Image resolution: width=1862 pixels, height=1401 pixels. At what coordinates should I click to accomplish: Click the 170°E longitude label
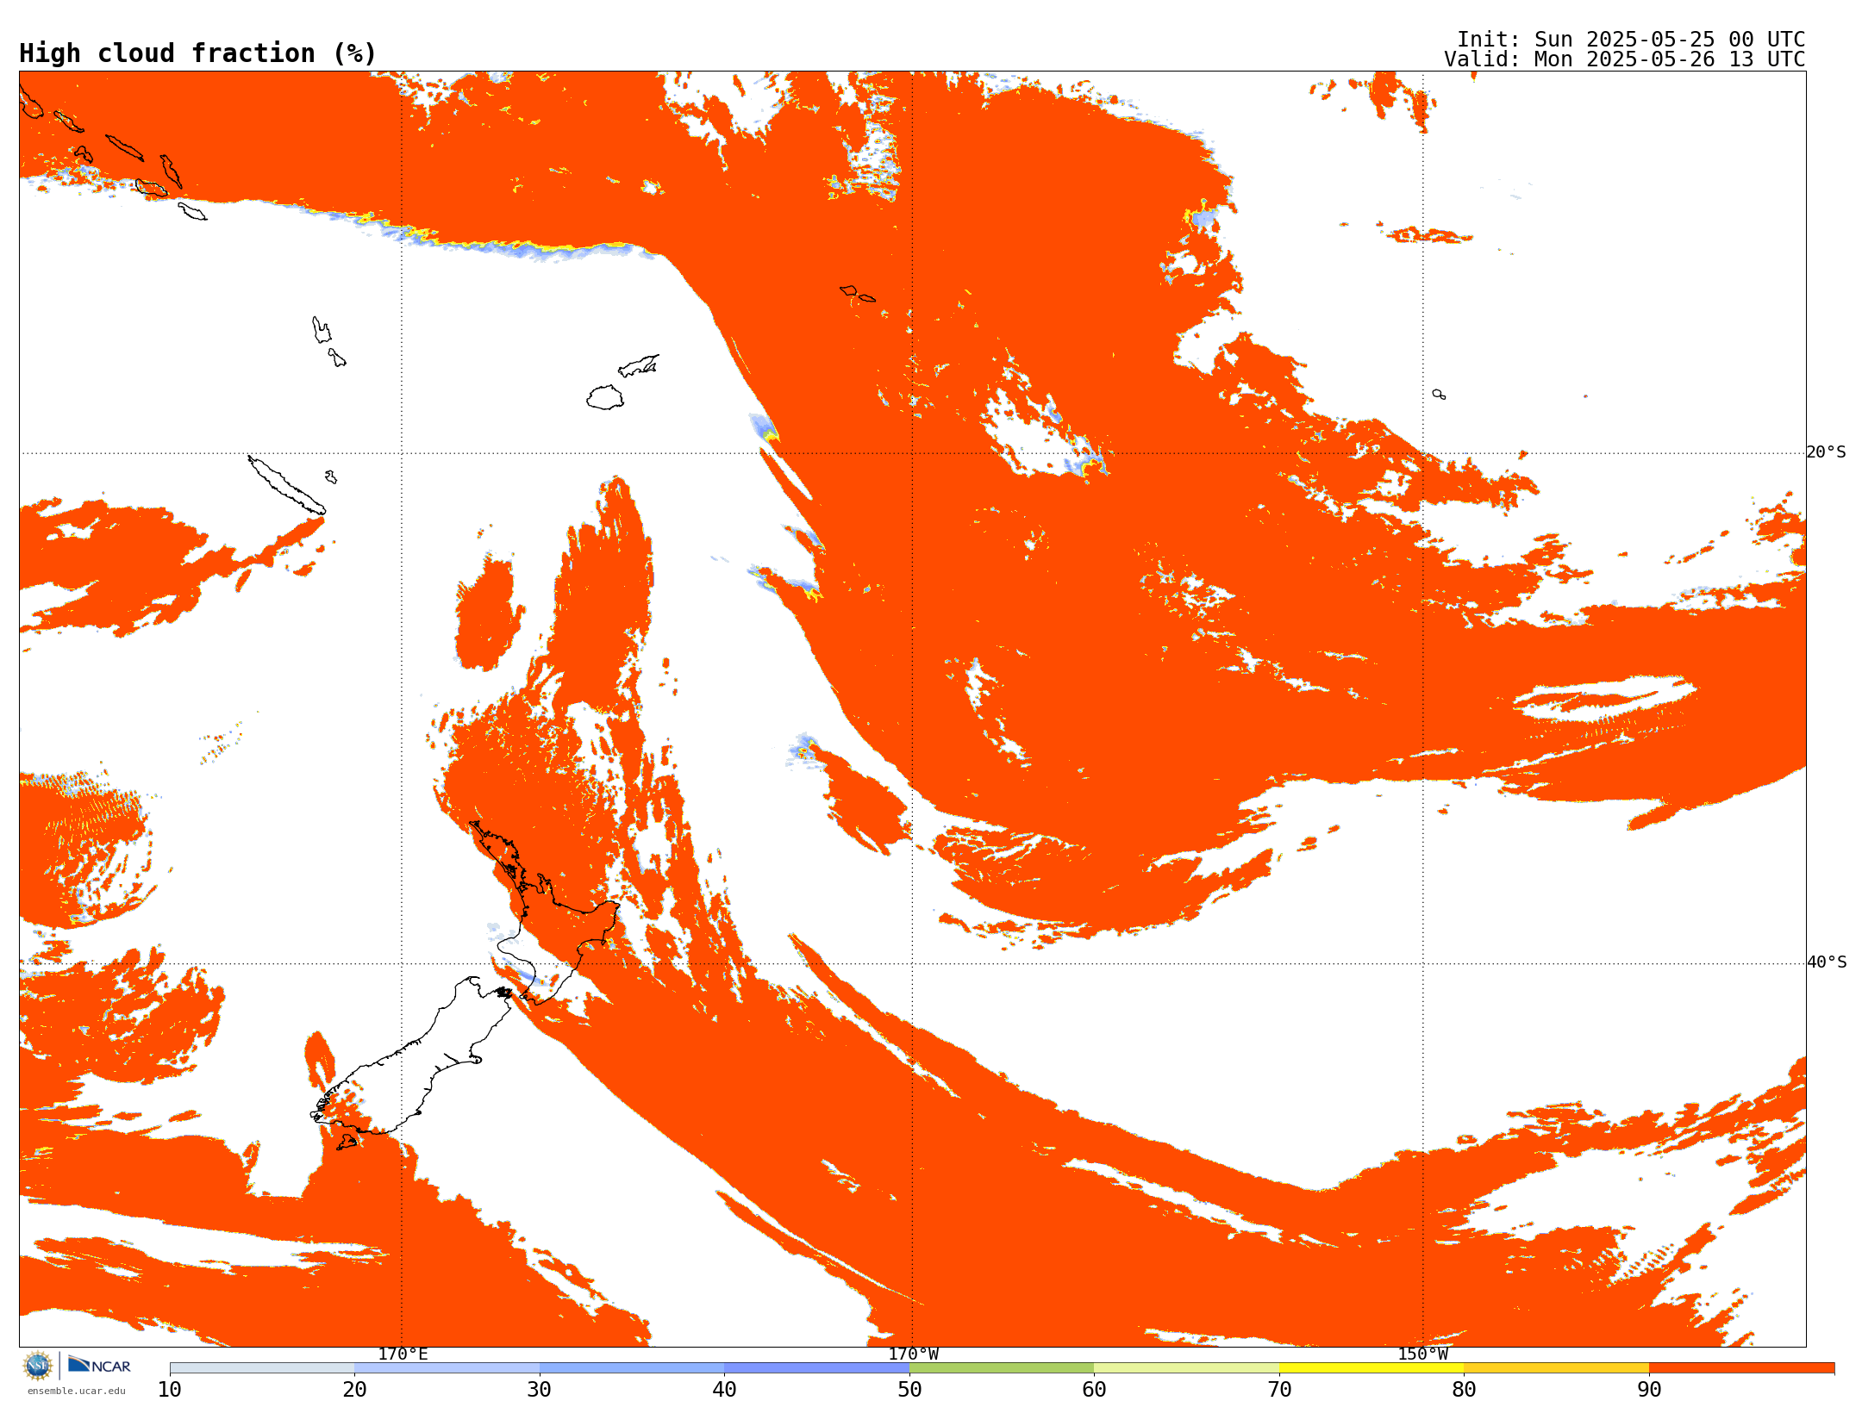click(403, 1354)
